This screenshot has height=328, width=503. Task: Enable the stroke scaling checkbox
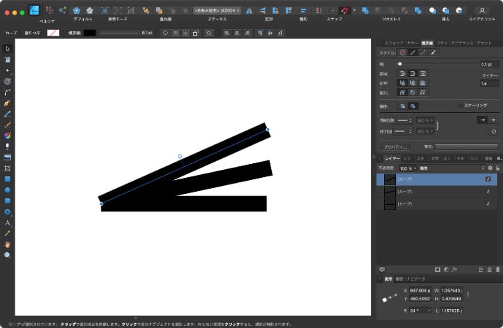point(460,106)
